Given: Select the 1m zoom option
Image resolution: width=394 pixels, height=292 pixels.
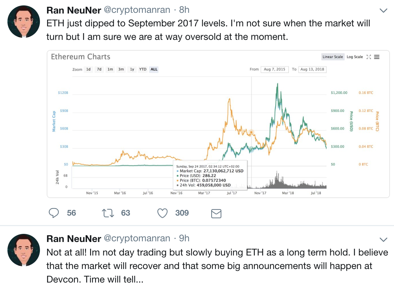Looking at the screenshot, I should [110, 69].
